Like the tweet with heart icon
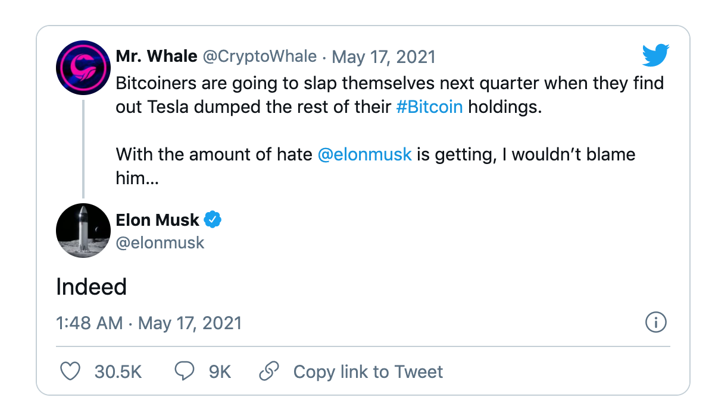 (71, 372)
